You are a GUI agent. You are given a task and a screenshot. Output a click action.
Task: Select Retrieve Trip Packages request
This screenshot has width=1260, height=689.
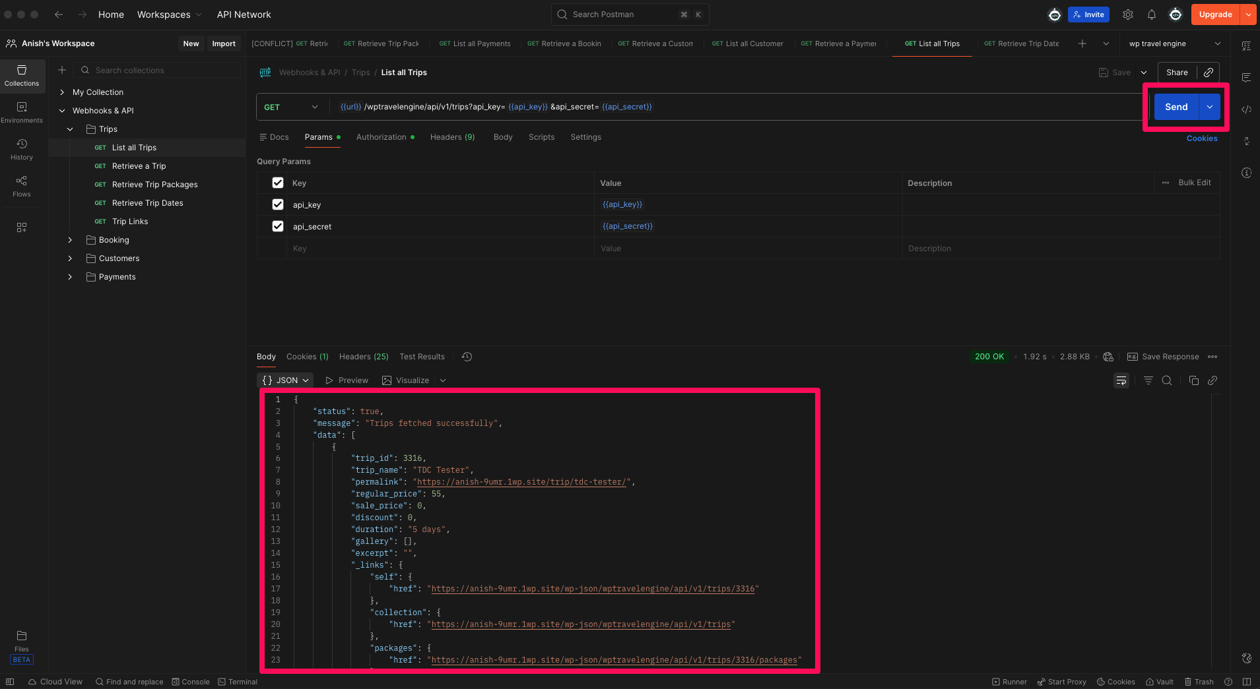point(154,185)
